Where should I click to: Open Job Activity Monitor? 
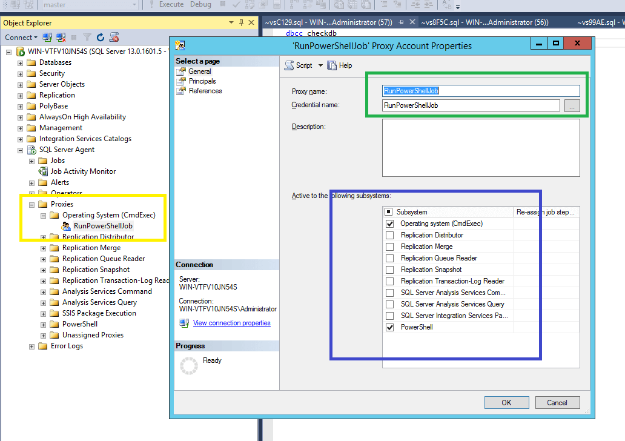[x=83, y=171]
